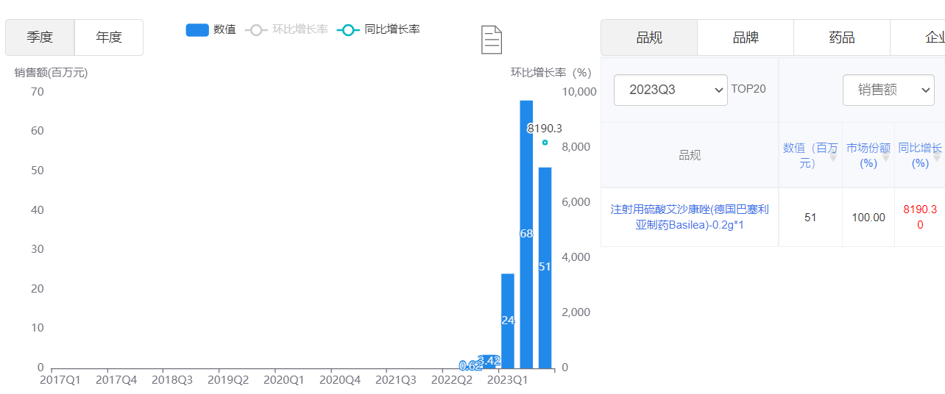The image size is (945, 394).
Task: Switch to the 药品 tab
Action: tap(841, 37)
